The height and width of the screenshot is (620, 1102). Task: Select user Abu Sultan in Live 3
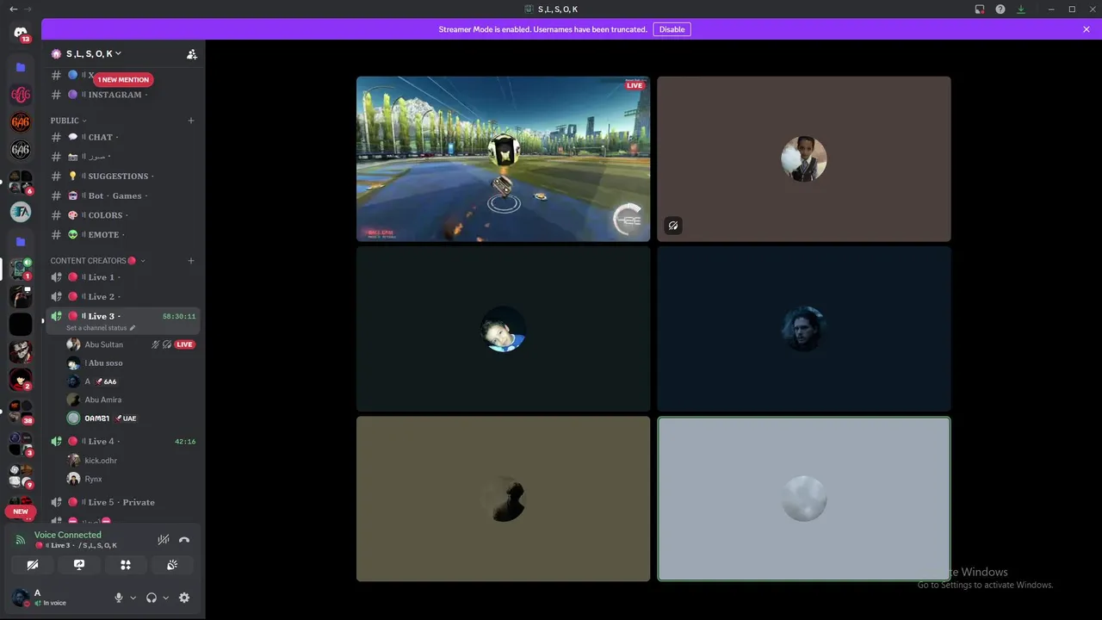tap(132, 344)
